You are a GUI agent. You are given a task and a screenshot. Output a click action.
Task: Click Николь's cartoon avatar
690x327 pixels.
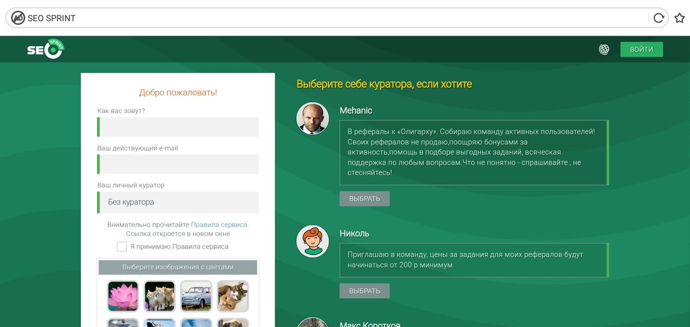pos(312,241)
